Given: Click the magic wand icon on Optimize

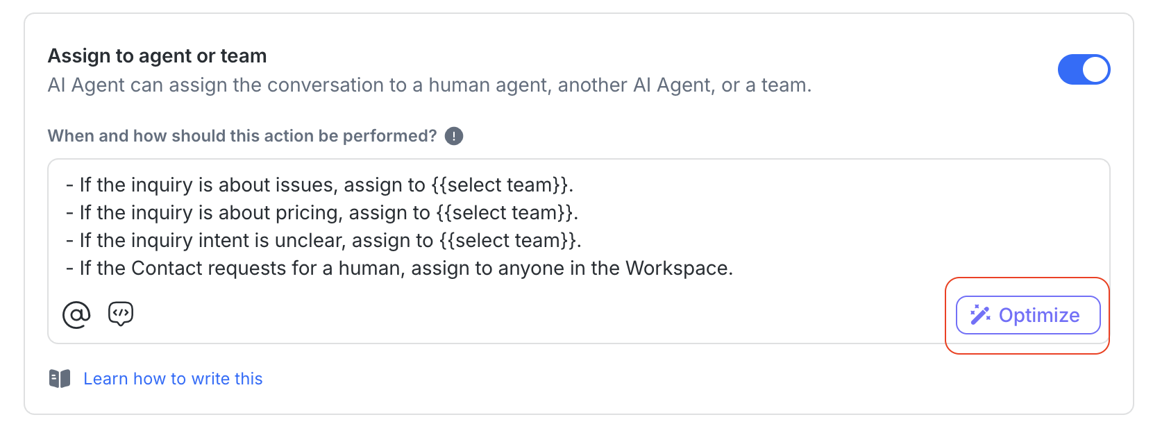Looking at the screenshot, I should 980,315.
